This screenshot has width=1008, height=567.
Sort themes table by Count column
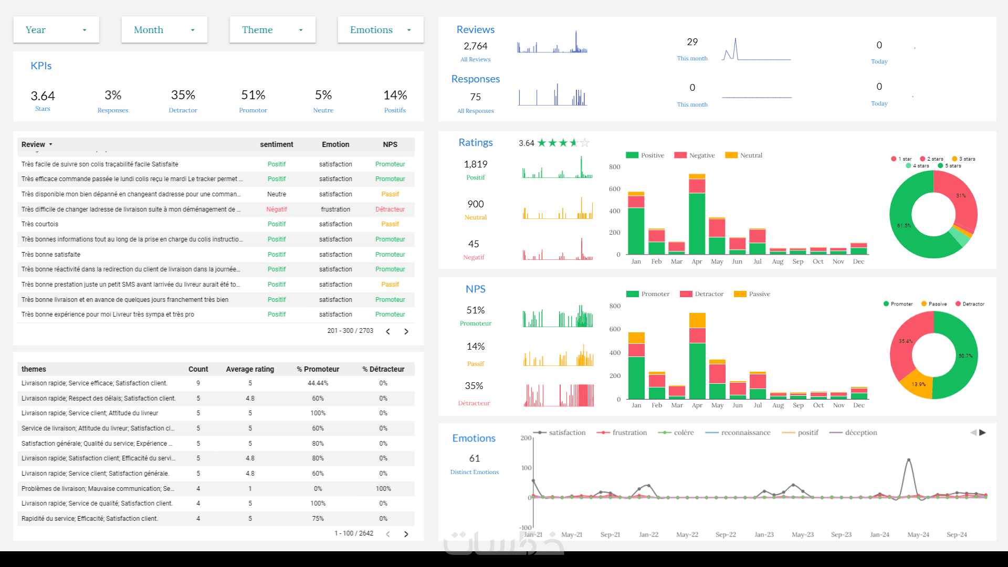198,369
